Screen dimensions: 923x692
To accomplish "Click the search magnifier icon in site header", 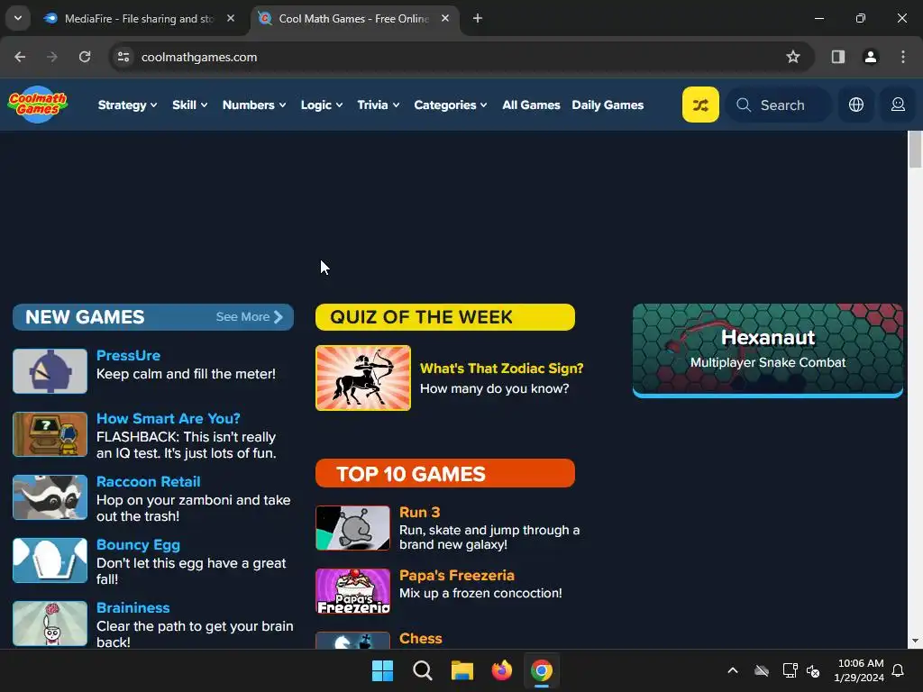I will (x=744, y=105).
